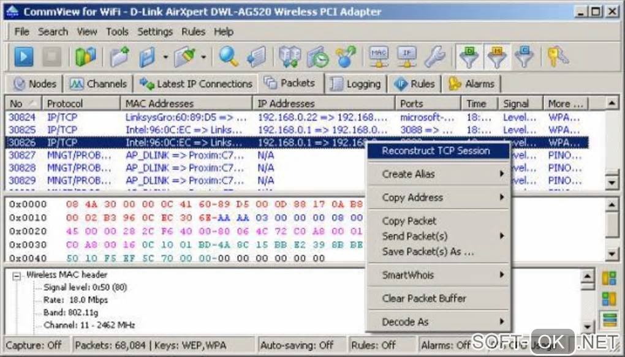The height and width of the screenshot is (357, 625).
Task: Open the Tools menu
Action: point(117,32)
